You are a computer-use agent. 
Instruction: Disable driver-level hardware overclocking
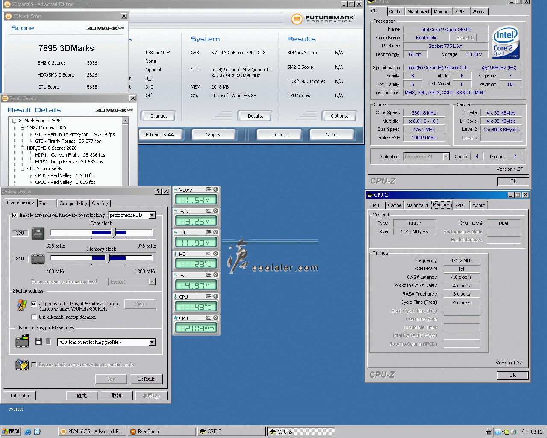pos(15,215)
